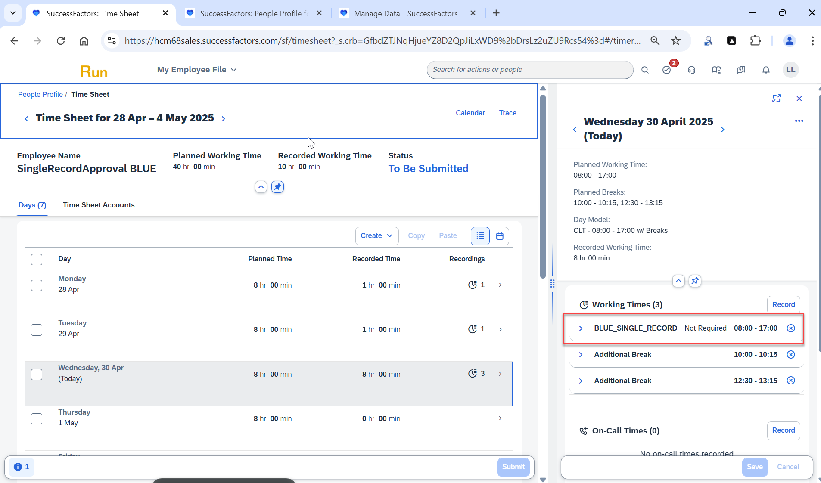Viewport: 821px width, 483px height.
Task: Open My Employee File dropdown
Action: (197, 70)
